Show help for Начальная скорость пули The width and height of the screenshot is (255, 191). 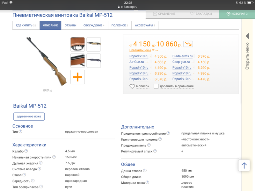tap(54, 157)
